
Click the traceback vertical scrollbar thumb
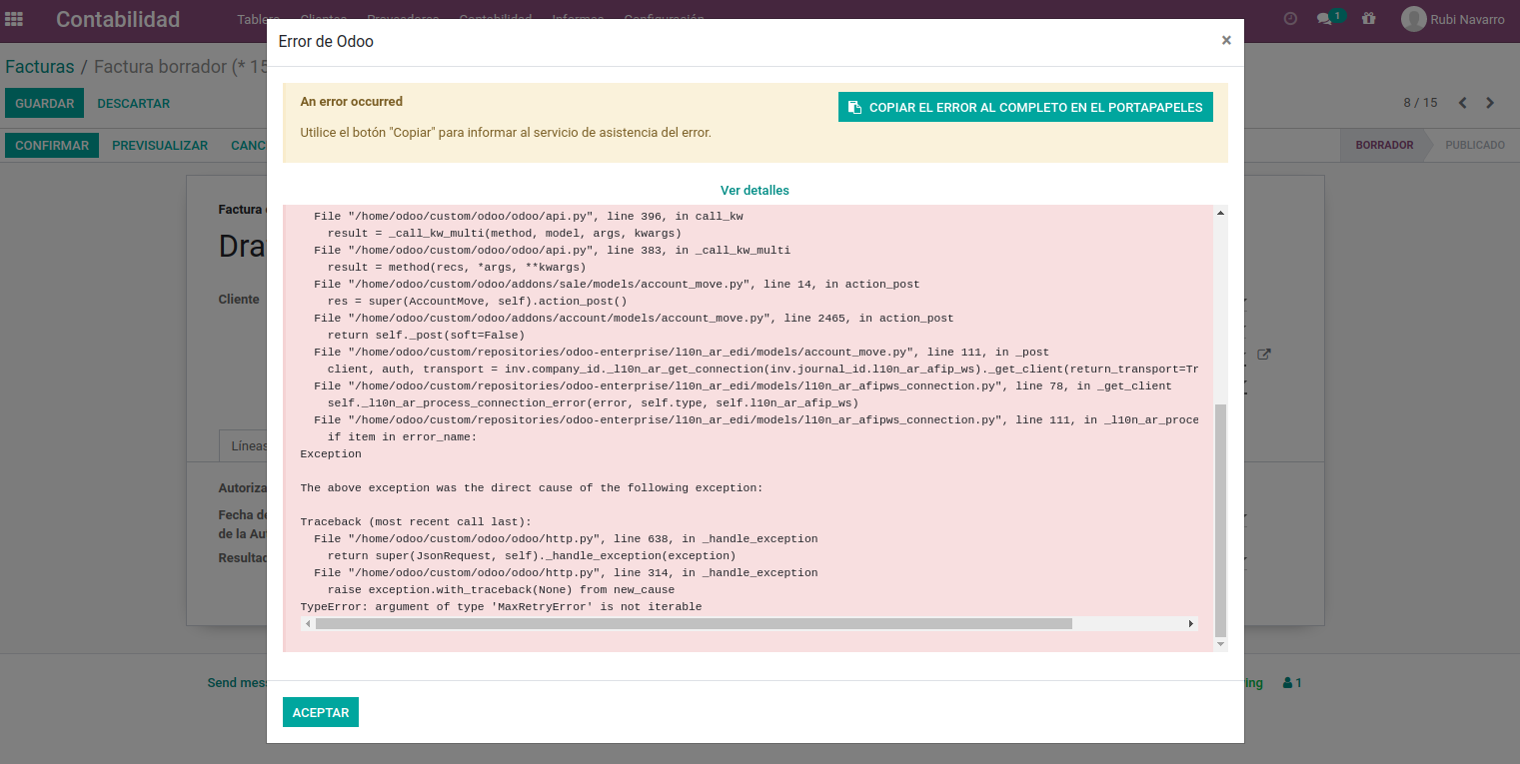click(x=1220, y=520)
